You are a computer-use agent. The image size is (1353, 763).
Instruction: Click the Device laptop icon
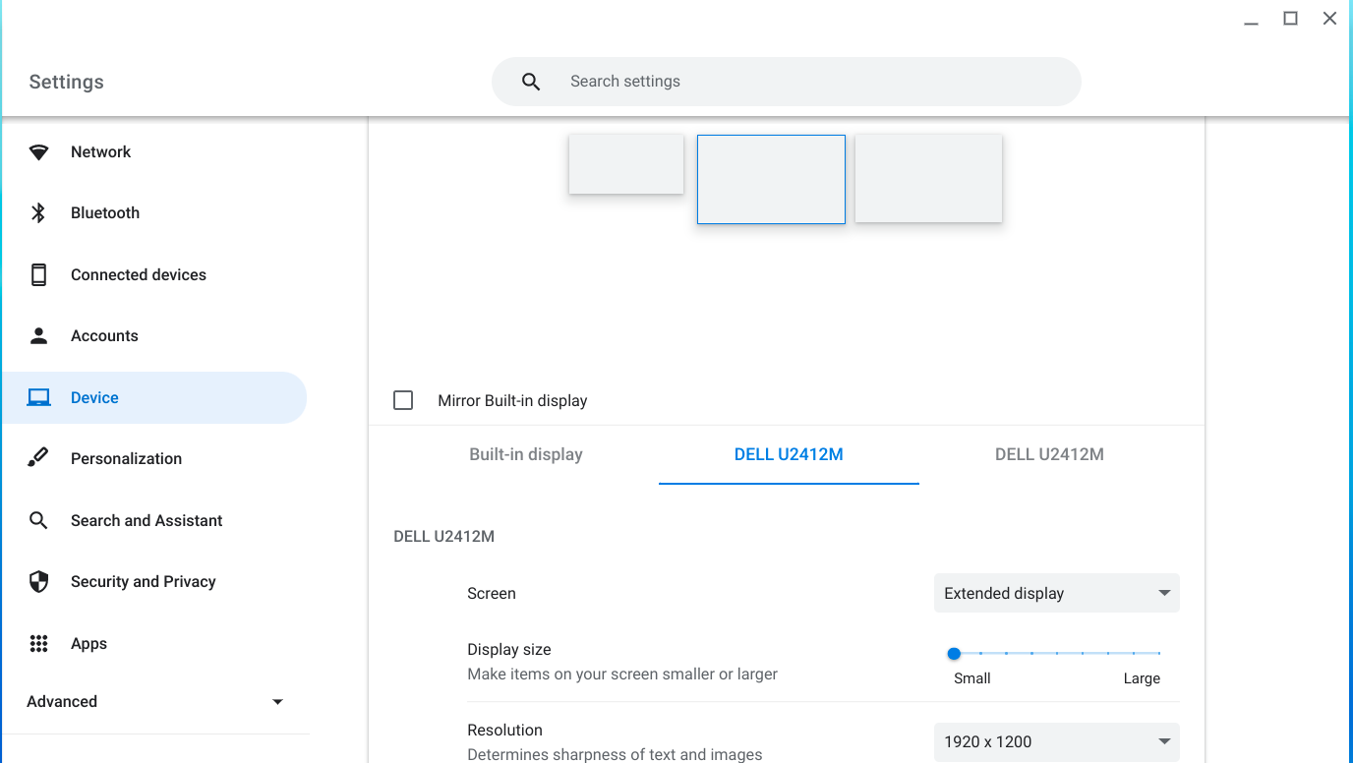click(x=38, y=397)
